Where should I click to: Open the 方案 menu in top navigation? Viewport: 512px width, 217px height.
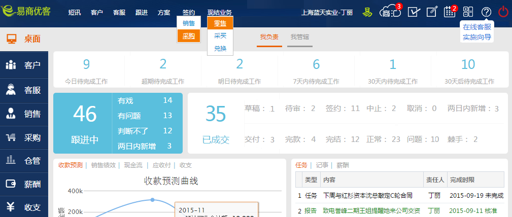tap(164, 12)
